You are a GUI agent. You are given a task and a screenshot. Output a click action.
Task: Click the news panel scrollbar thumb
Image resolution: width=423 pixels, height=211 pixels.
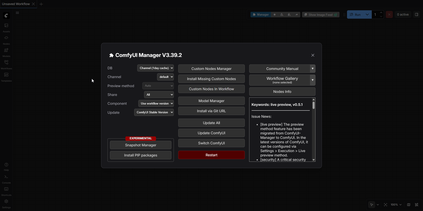point(314,105)
